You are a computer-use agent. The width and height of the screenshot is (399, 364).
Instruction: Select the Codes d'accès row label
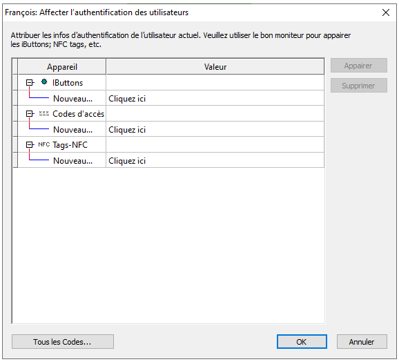[79, 114]
